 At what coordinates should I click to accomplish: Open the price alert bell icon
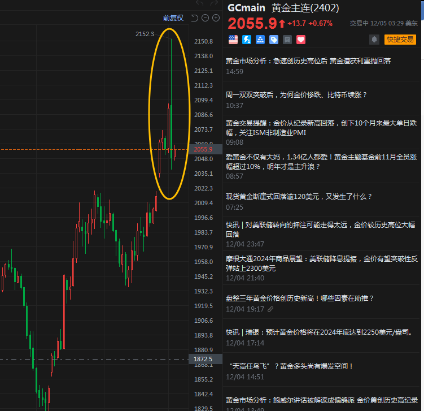pyautogui.click(x=374, y=40)
